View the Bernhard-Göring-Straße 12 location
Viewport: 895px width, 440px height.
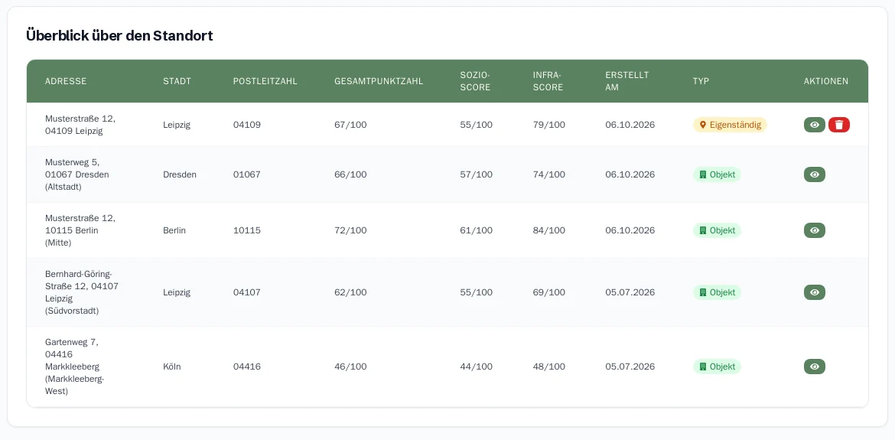pyautogui.click(x=815, y=292)
